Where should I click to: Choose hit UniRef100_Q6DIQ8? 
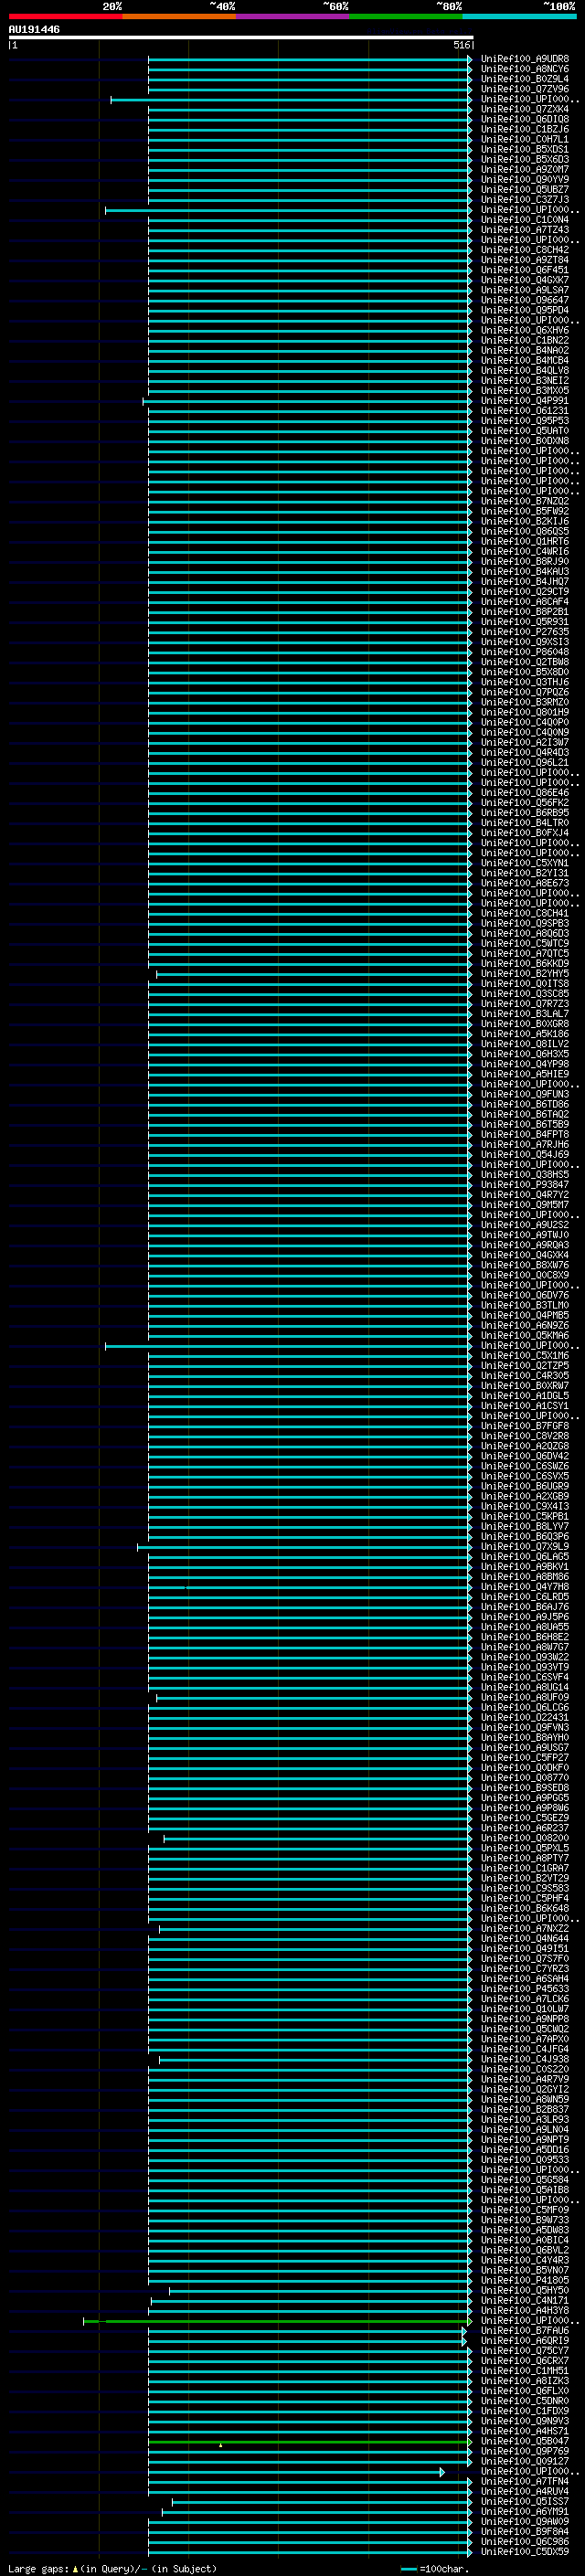point(525,119)
